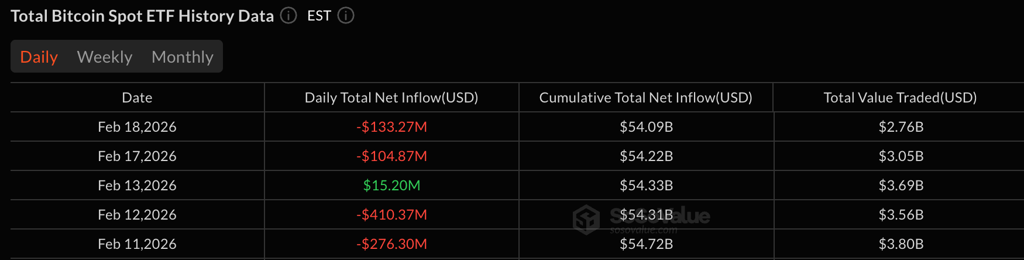
Task: Switch to the Monthly tab
Action: point(182,57)
